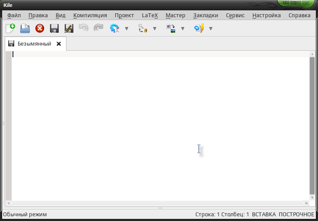Screen dimensions: 318x221
Task: Click the scroll down arrow
Action: pos(312,197)
